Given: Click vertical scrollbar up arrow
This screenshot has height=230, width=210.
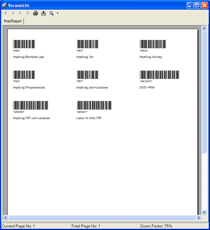Looking at the screenshot, I should point(204,28).
